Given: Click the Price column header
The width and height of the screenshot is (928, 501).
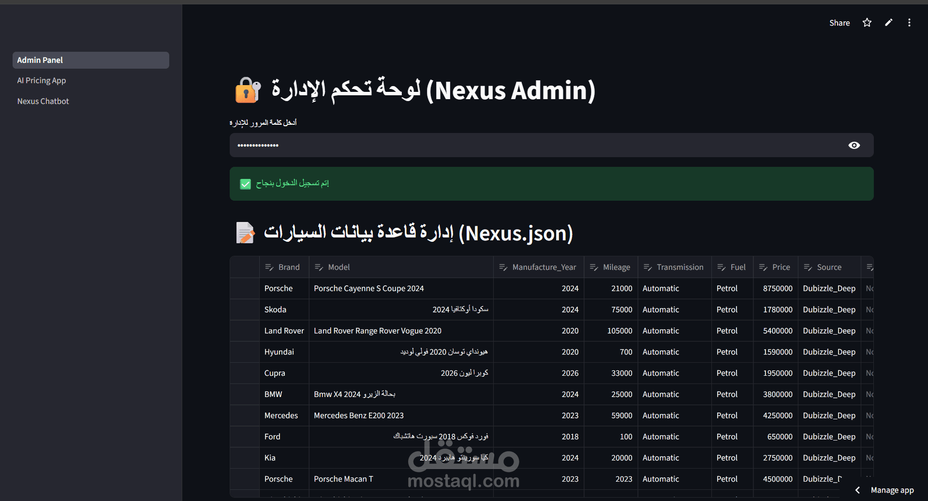Looking at the screenshot, I should tap(776, 267).
